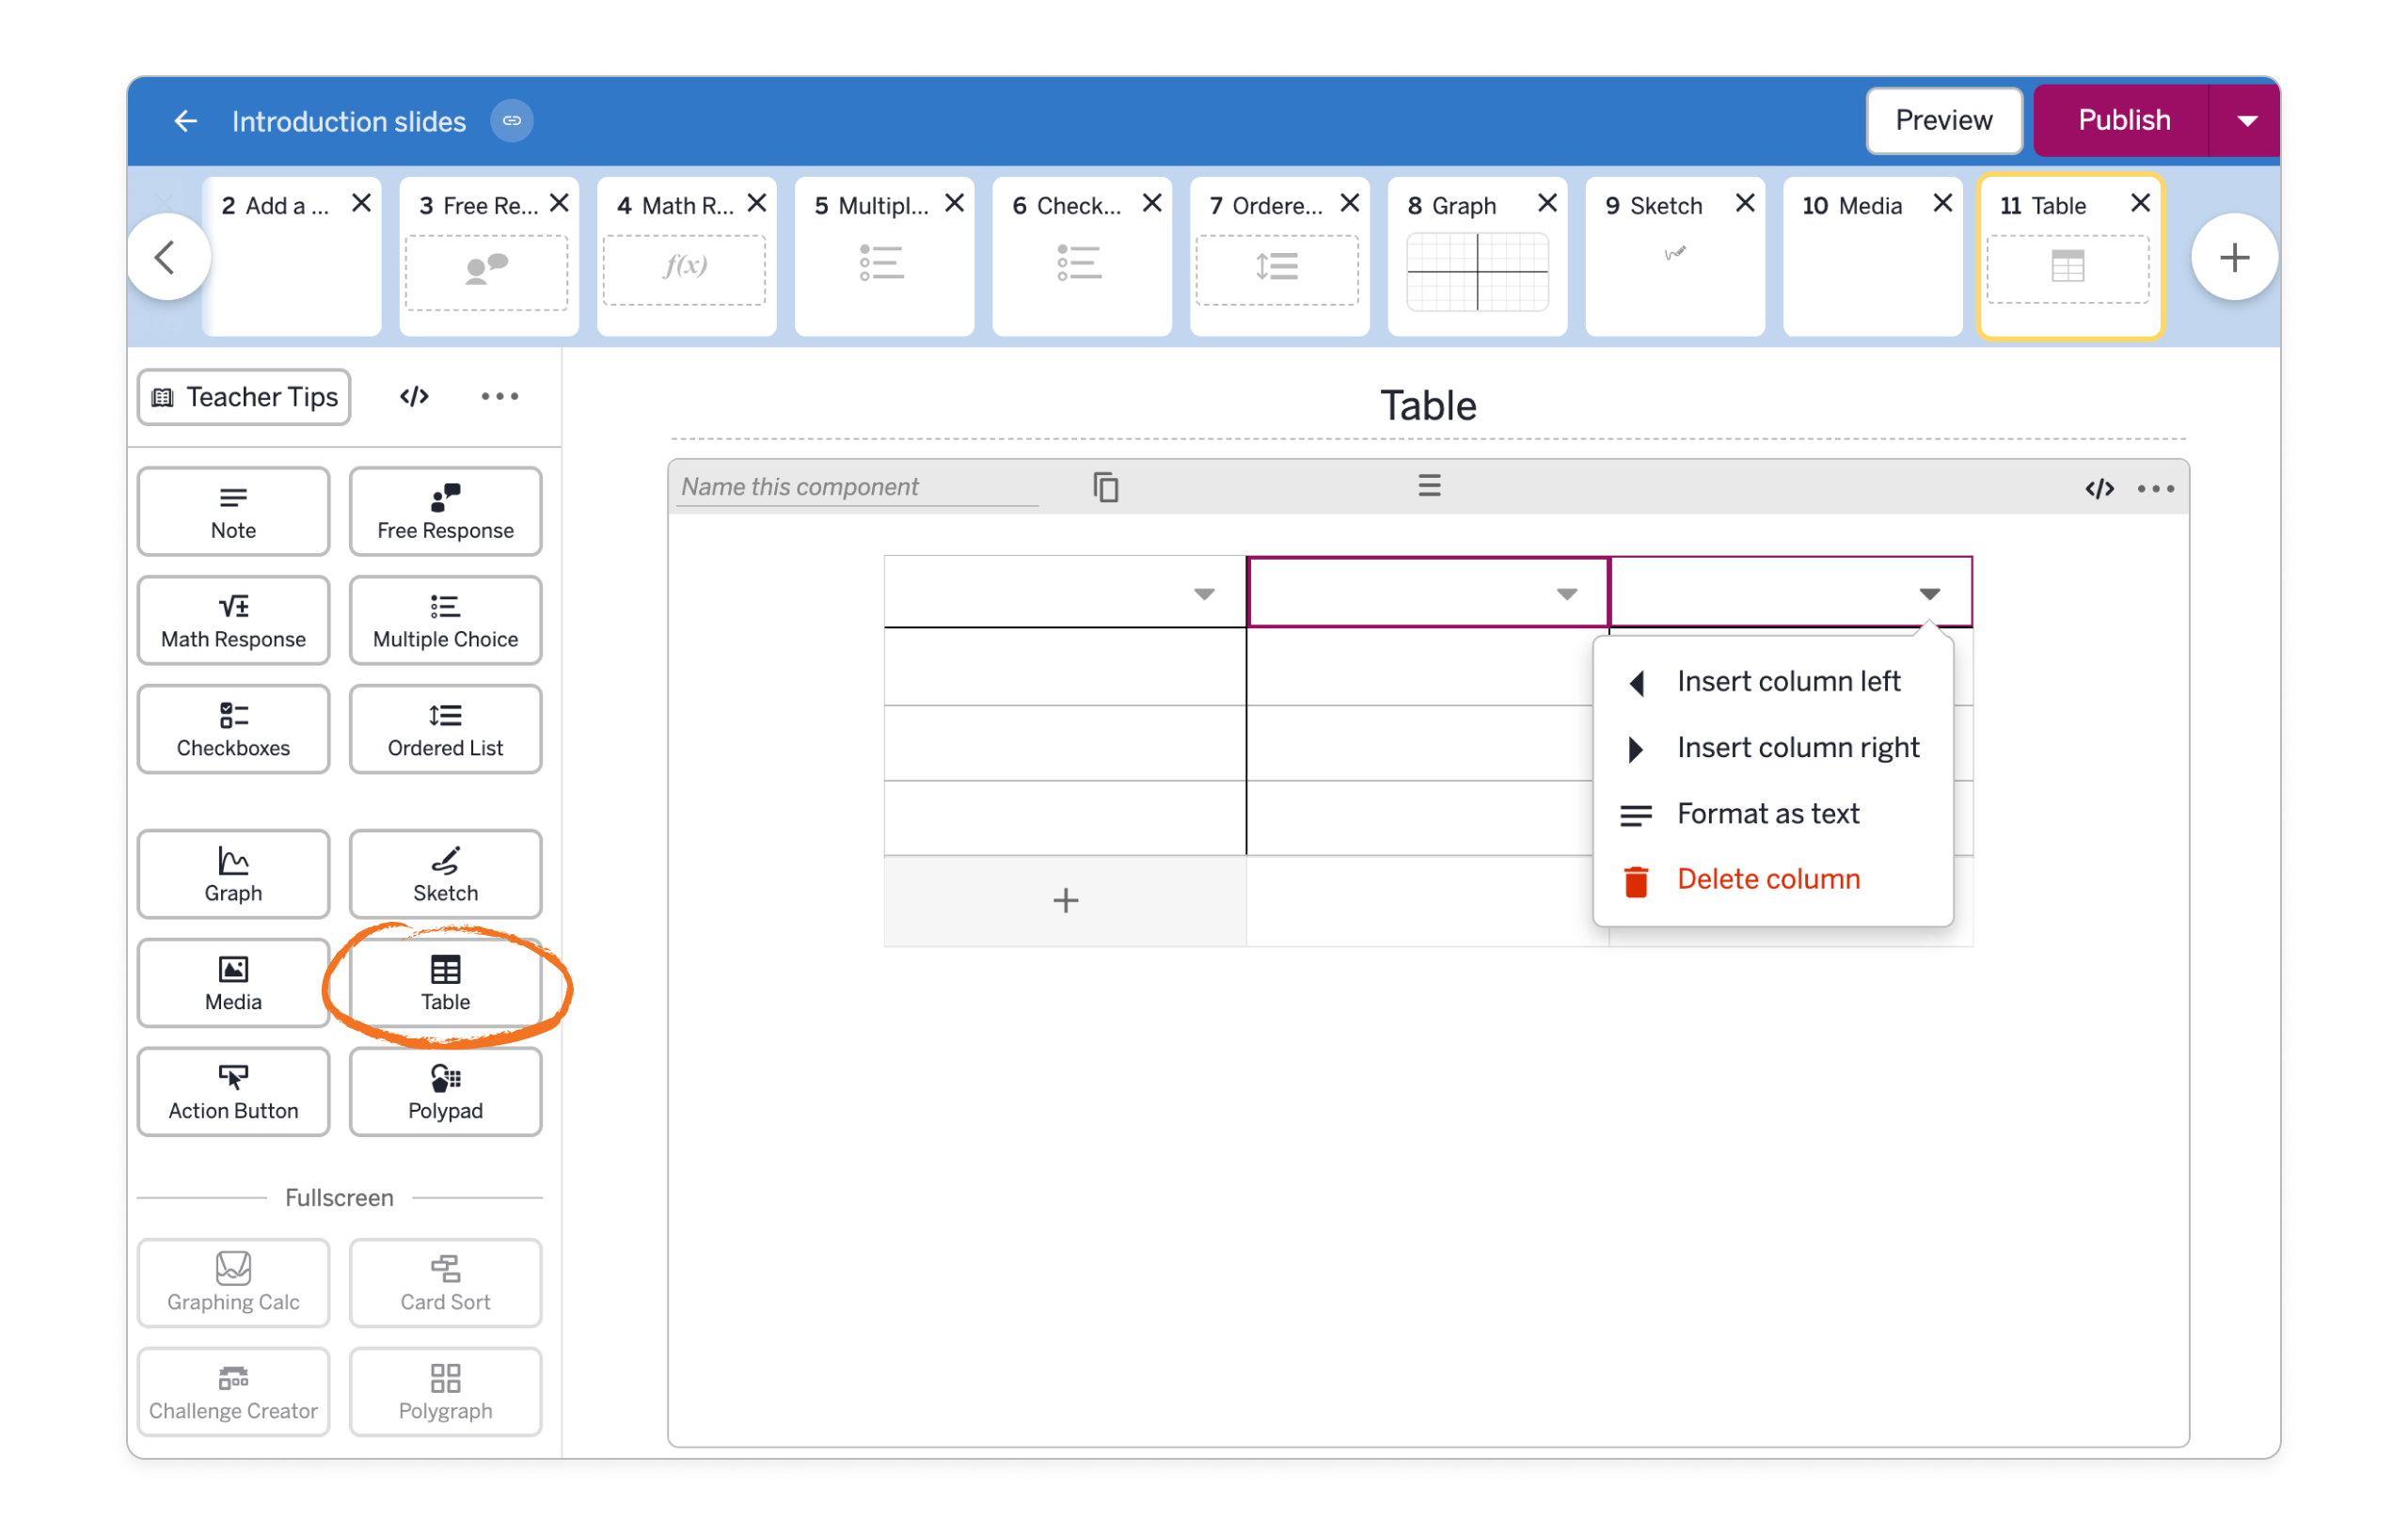Add a new slide with plus button
Screen dimensions: 2408x1535
[2234, 257]
